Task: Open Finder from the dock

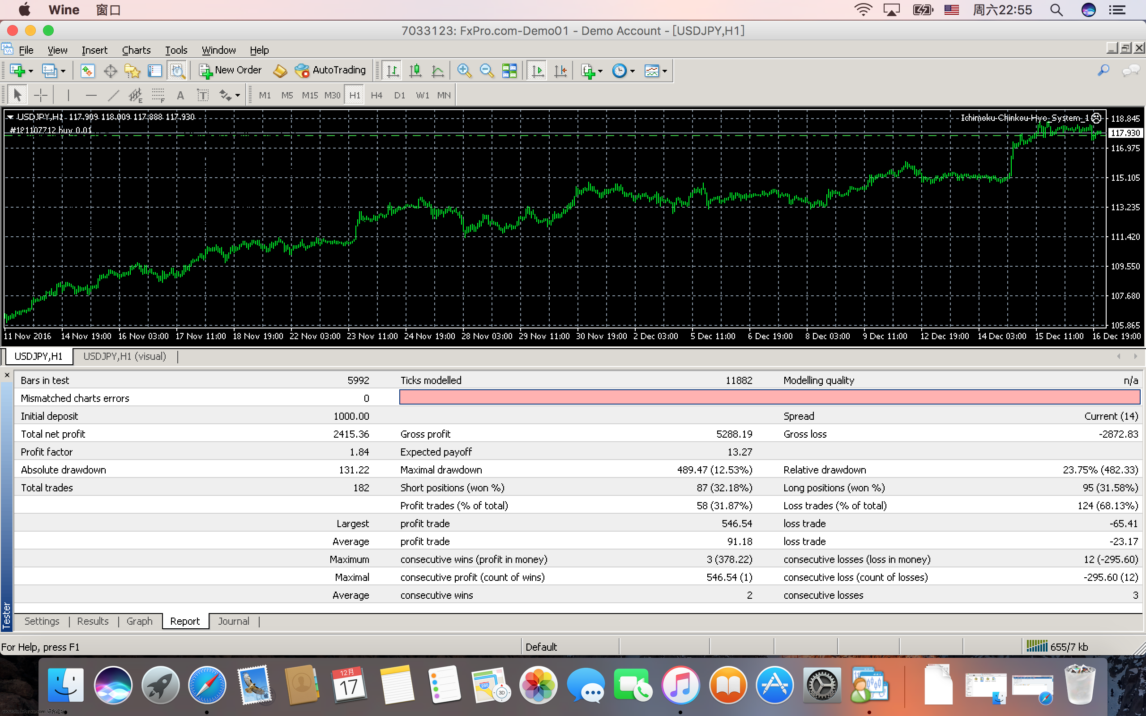Action: (x=65, y=685)
